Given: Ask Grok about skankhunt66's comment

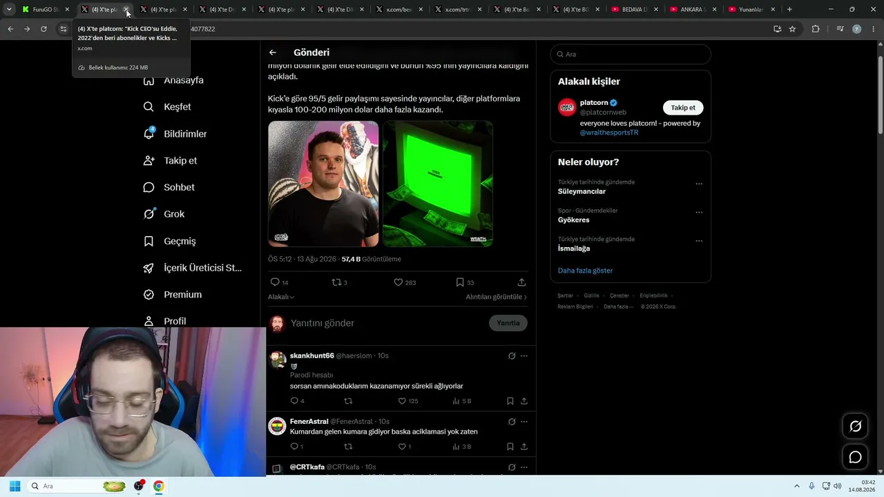Looking at the screenshot, I should click(512, 356).
